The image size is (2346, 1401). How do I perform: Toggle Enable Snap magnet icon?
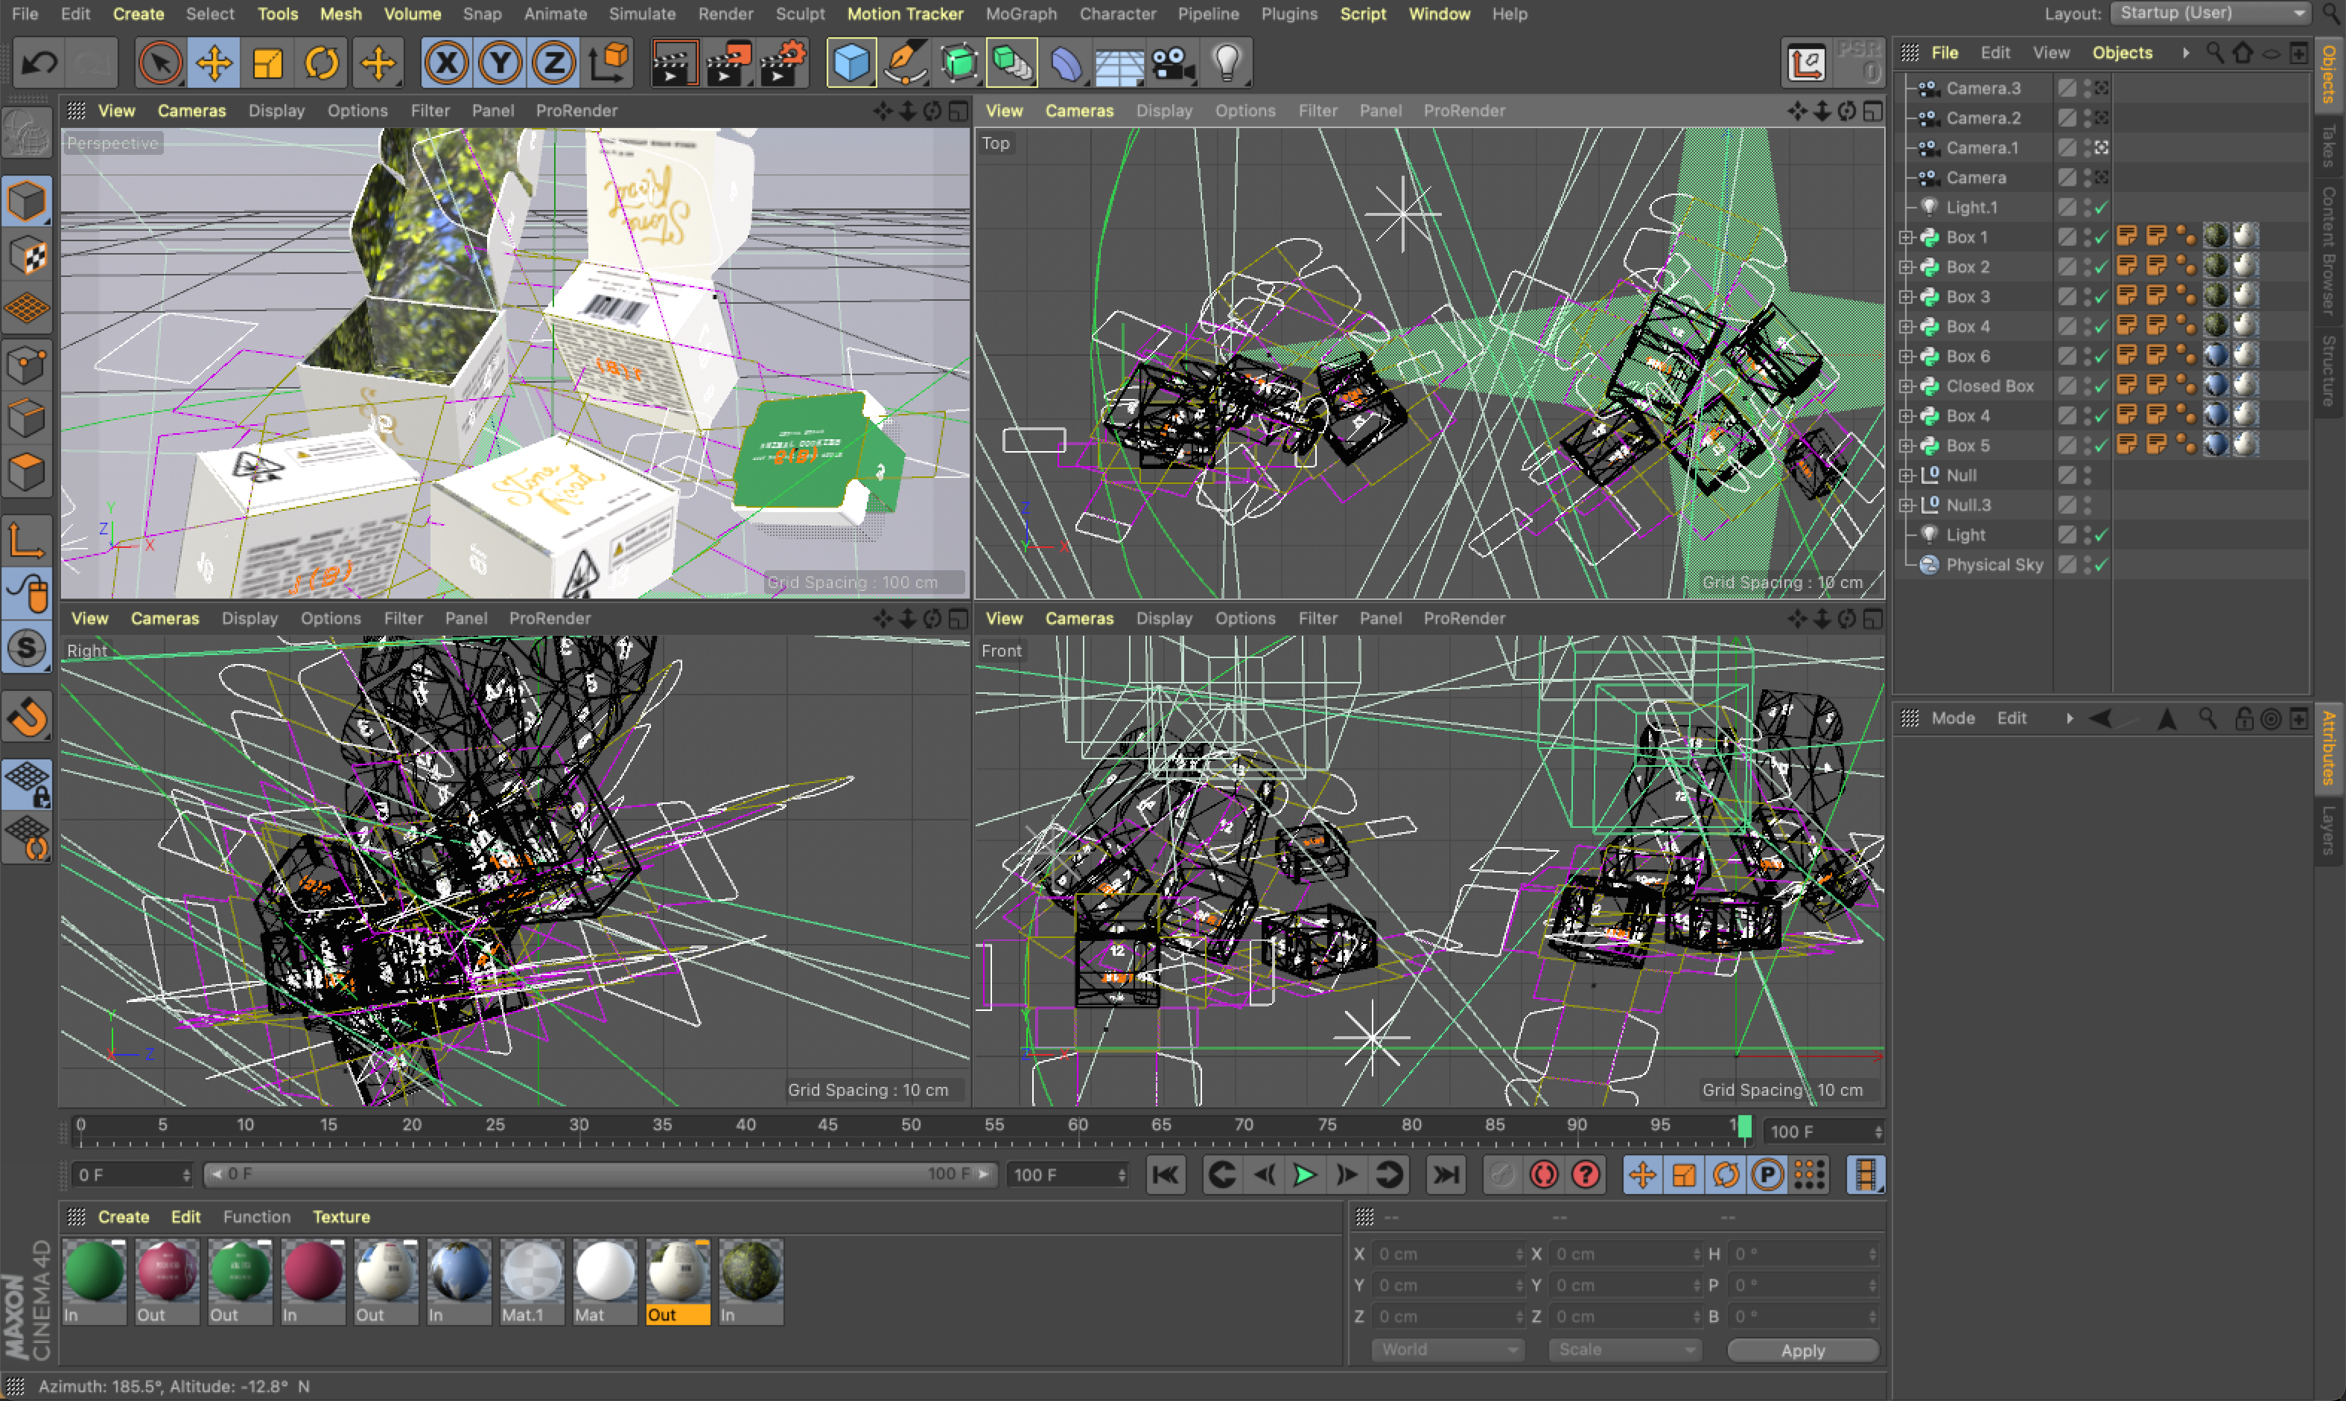coord(27,718)
